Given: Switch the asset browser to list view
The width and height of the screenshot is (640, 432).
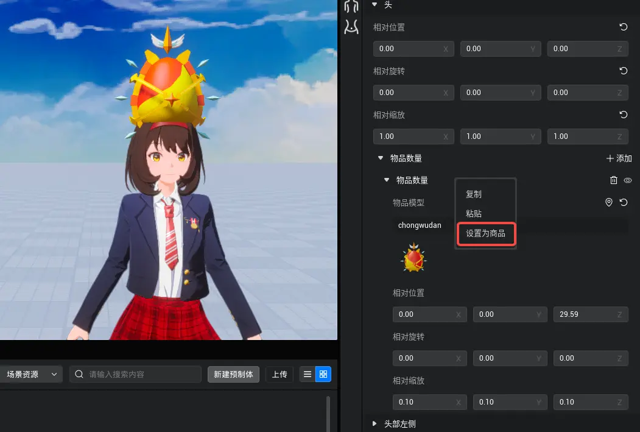Looking at the screenshot, I should point(308,374).
